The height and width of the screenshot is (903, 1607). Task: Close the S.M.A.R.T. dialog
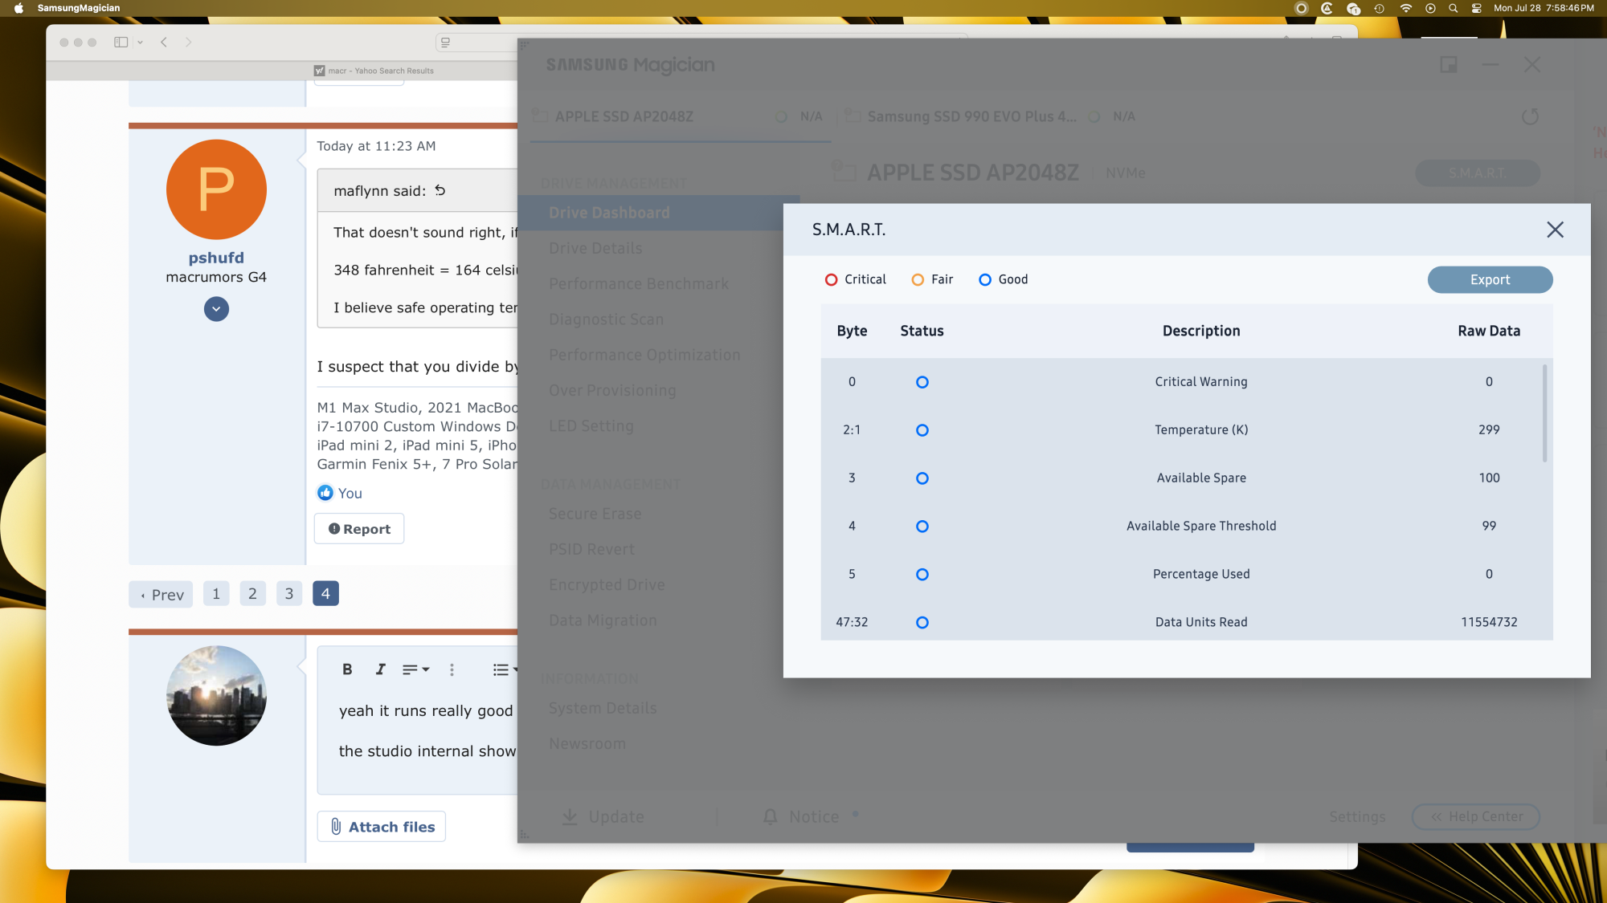(x=1555, y=230)
